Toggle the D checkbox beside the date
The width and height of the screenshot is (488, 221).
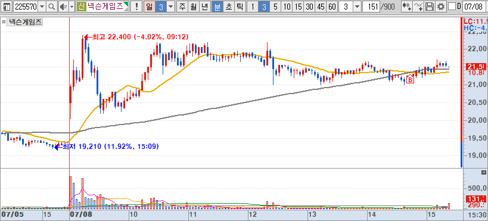pos(452,6)
